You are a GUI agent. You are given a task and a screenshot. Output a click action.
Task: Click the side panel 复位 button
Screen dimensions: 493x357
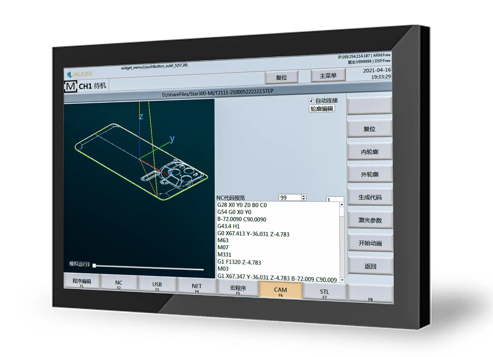pos(369,129)
